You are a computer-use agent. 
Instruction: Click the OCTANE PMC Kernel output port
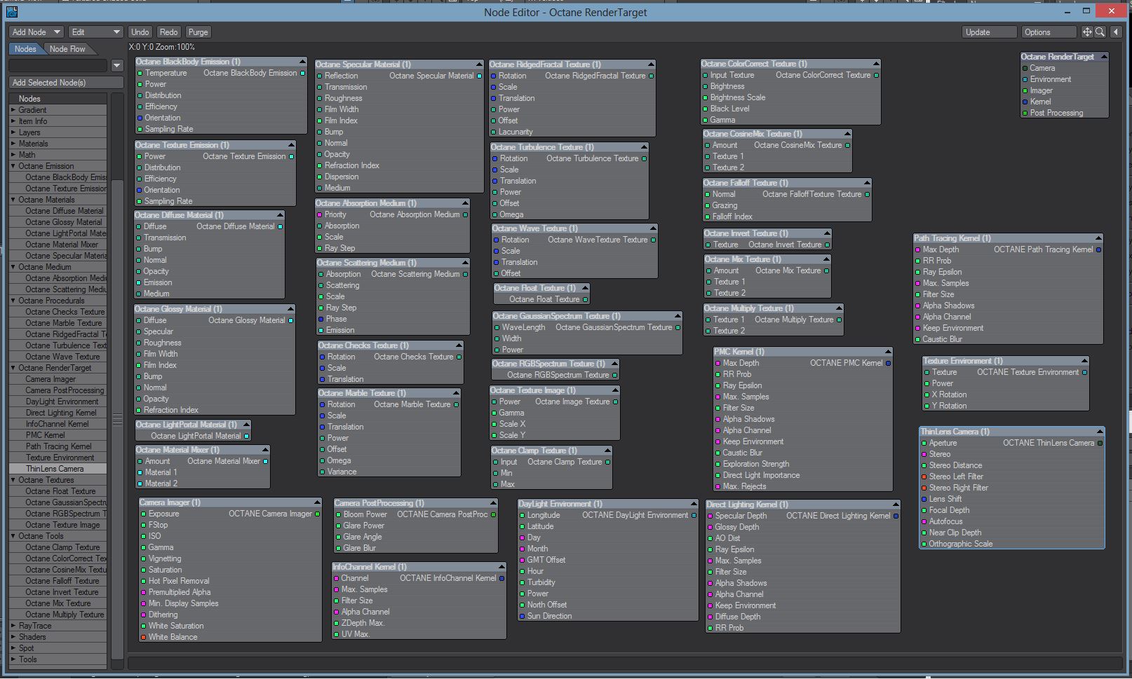888,363
